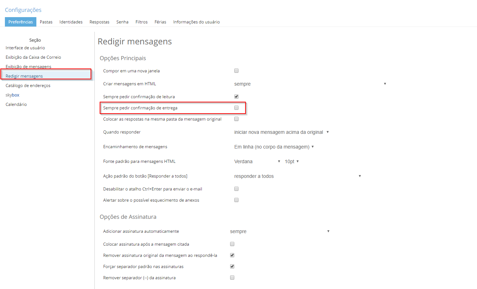Go to the Filtros tab
Viewport: 477px width, 289px height.
pos(142,22)
